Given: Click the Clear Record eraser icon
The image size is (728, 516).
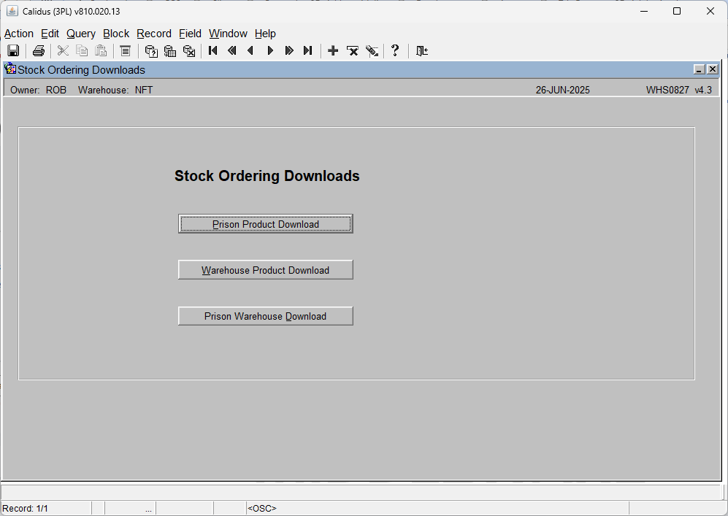Looking at the screenshot, I should point(372,50).
